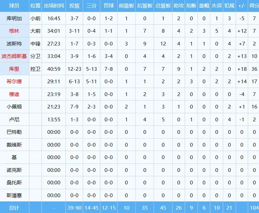Open player link 波杰姆斯基
Image resolution: width=259 pixels, height=213 pixels.
(x=14, y=56)
